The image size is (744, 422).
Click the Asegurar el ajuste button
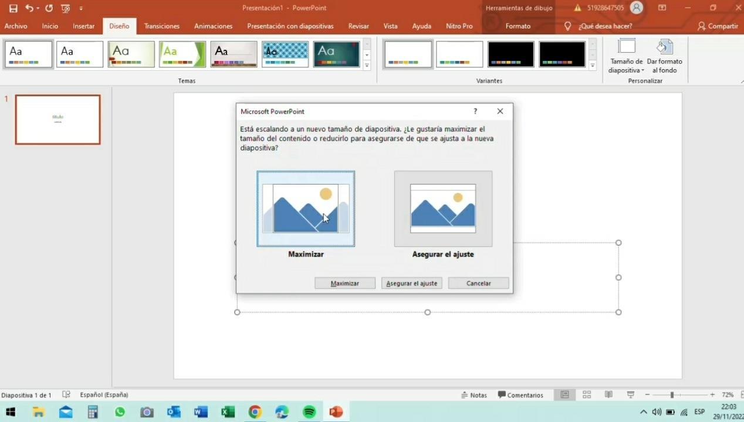click(x=412, y=283)
